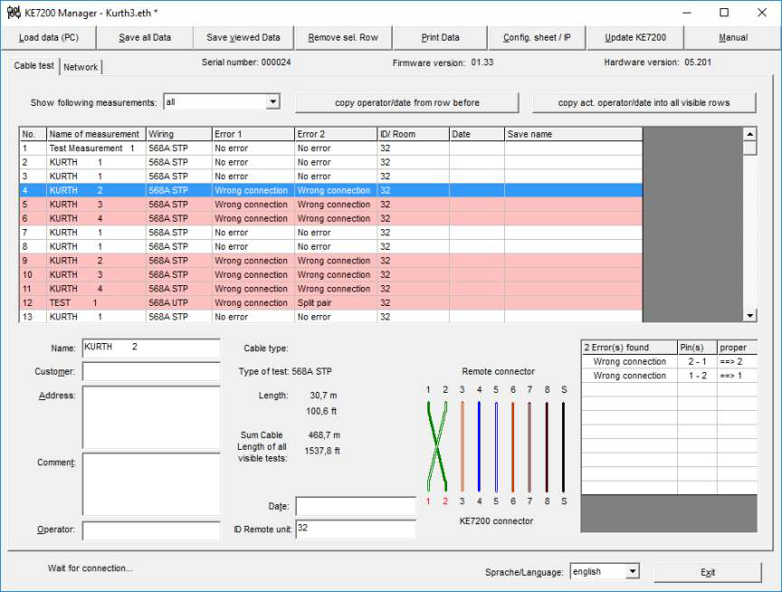Click Save all Data button

145,37
